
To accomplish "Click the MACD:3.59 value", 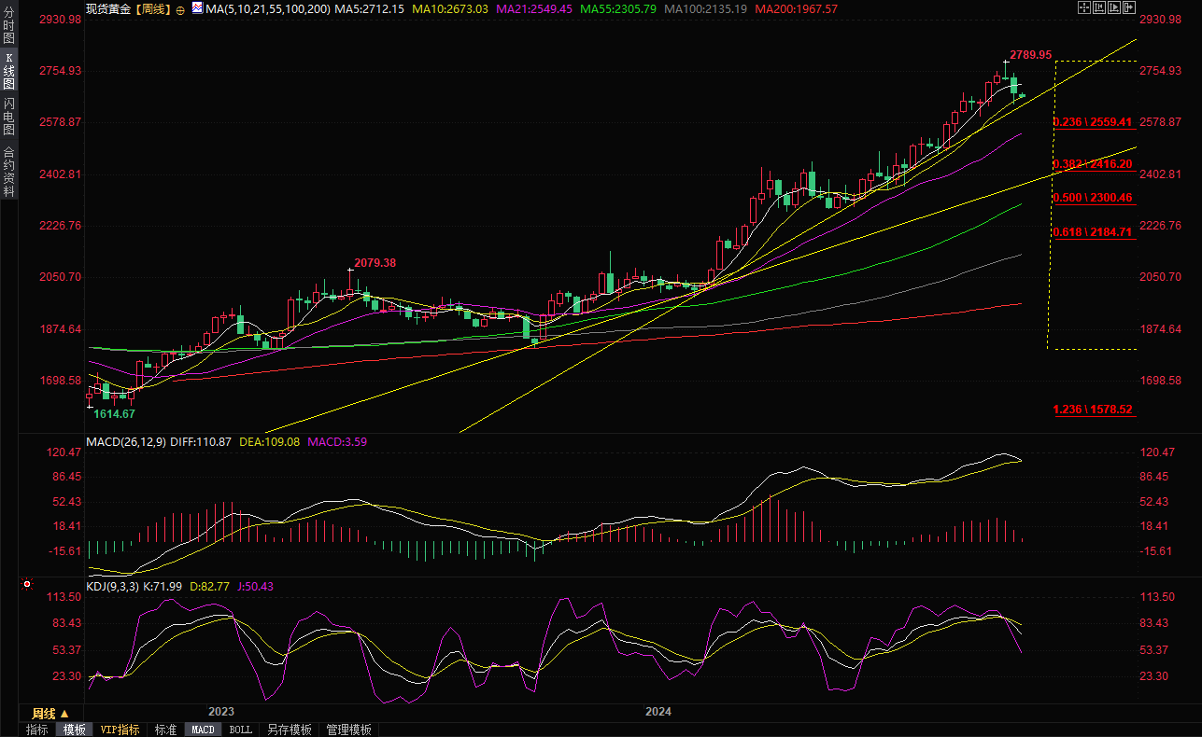I will (x=337, y=441).
